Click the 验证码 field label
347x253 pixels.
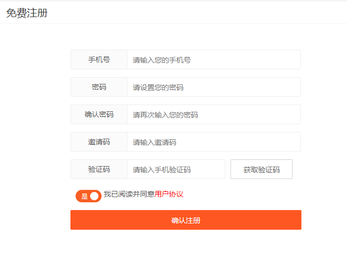tap(99, 169)
